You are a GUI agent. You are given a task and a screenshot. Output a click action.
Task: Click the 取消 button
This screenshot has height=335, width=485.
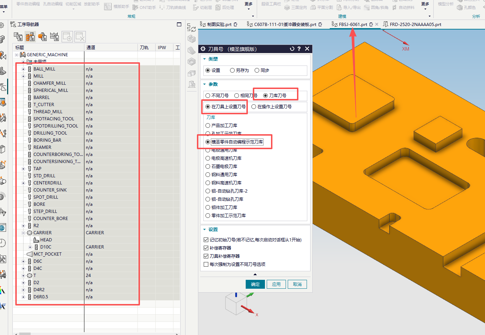297,284
